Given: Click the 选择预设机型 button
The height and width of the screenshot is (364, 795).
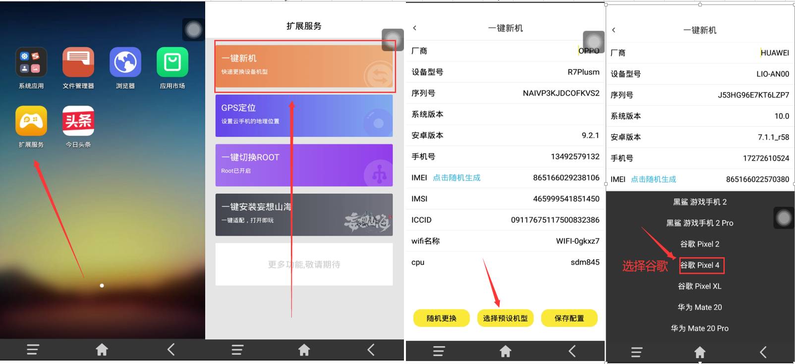Looking at the screenshot, I should [x=505, y=318].
